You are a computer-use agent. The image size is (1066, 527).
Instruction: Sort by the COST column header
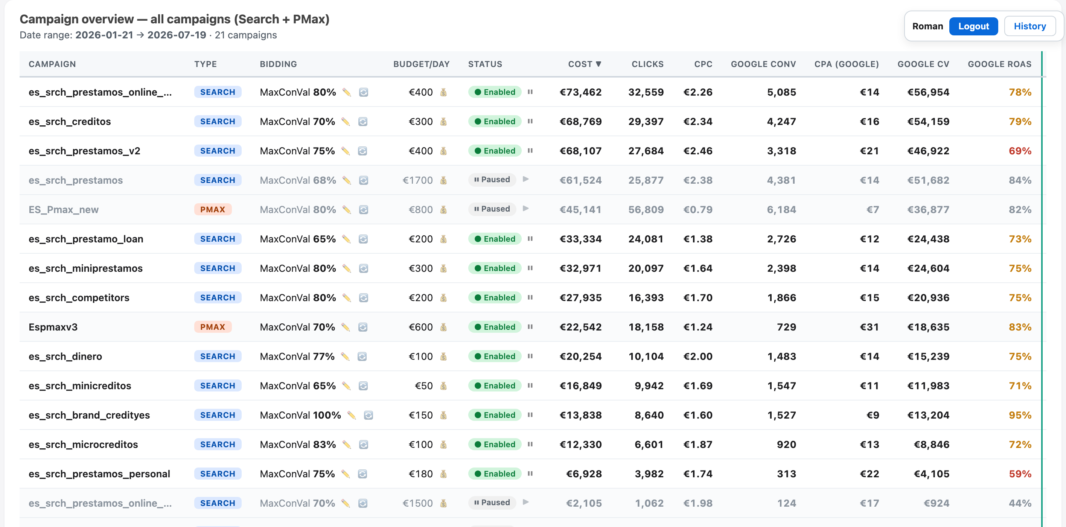tap(584, 64)
